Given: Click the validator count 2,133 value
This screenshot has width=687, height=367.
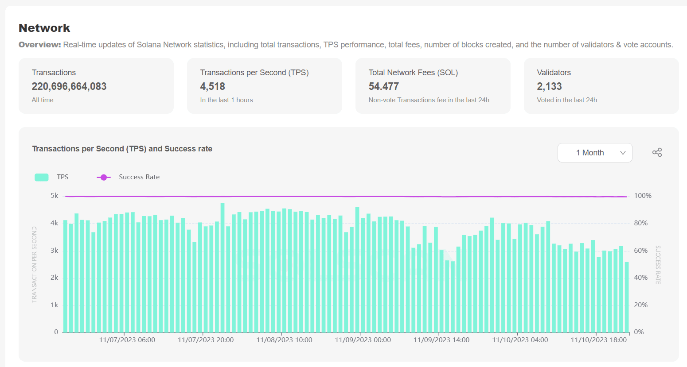Looking at the screenshot, I should [550, 86].
